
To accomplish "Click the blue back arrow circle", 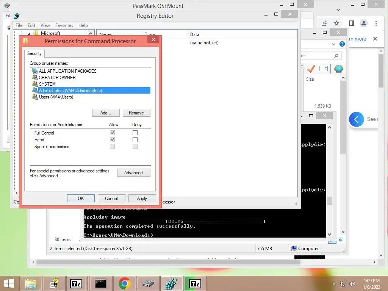I will (x=356, y=119).
